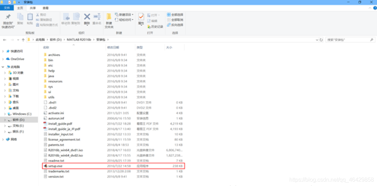Click the Rename icon in the ribbon
377x186 pixels.
point(97,17)
